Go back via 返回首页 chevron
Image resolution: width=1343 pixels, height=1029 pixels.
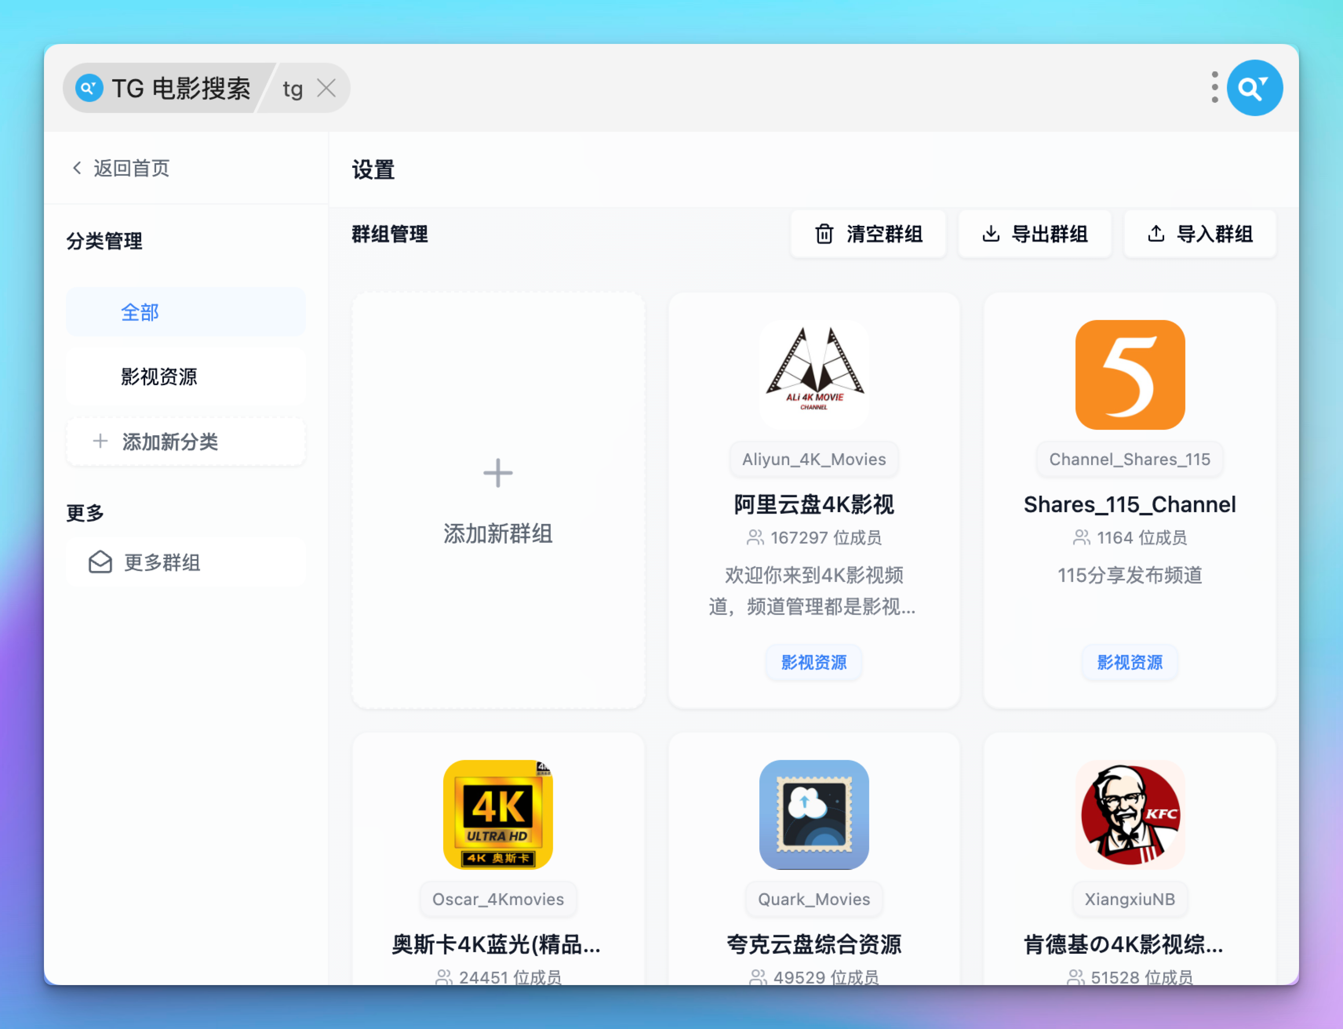point(76,168)
